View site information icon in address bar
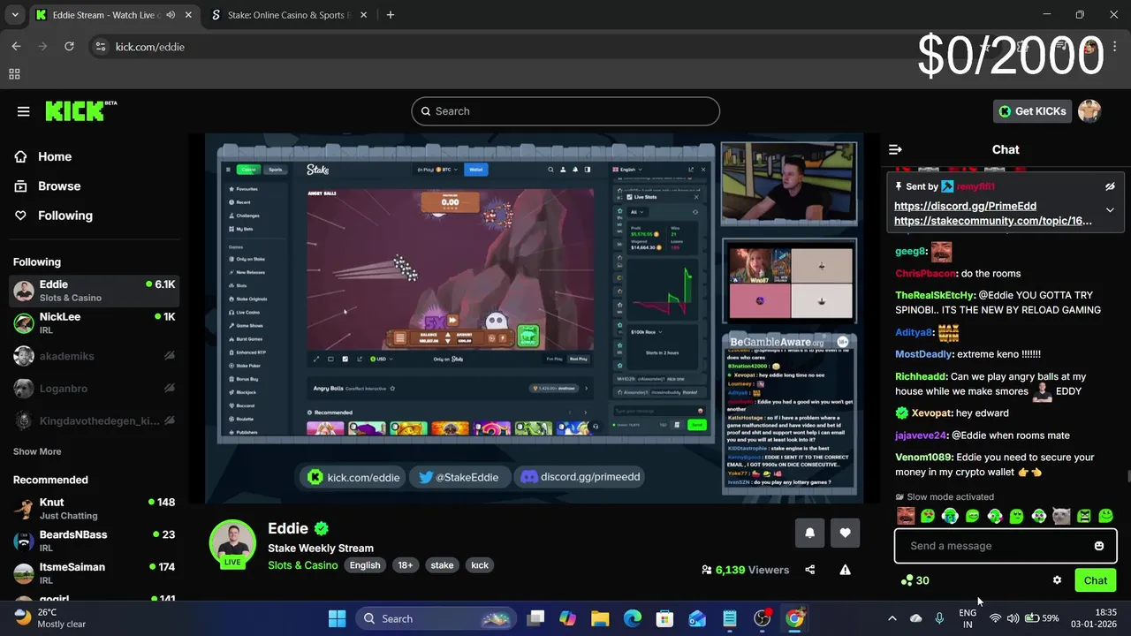The width and height of the screenshot is (1131, 636). (x=100, y=46)
